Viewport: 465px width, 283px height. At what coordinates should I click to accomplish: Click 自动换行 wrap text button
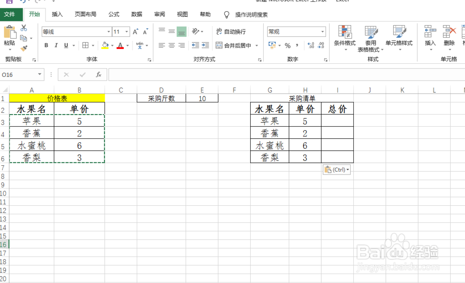tap(231, 32)
